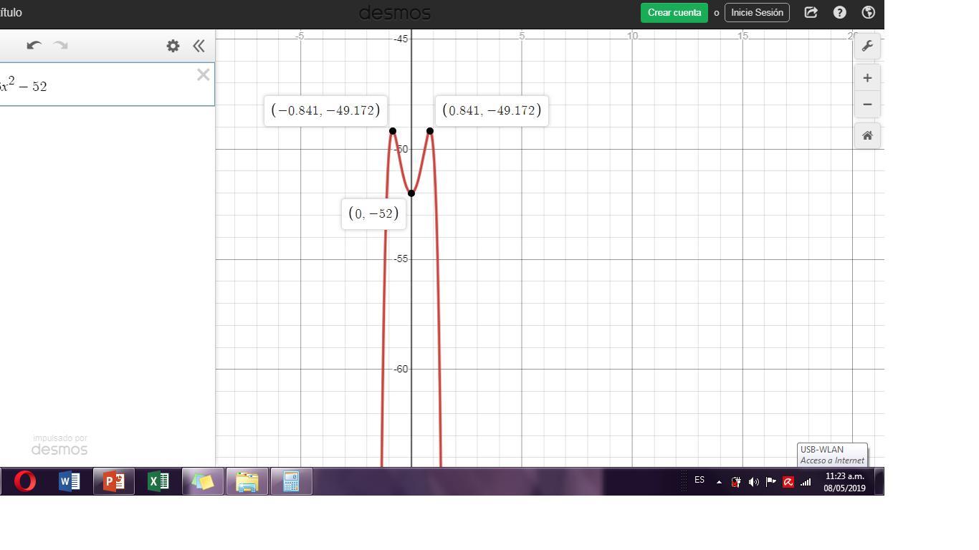Open volume control in system tray

pyautogui.click(x=753, y=482)
